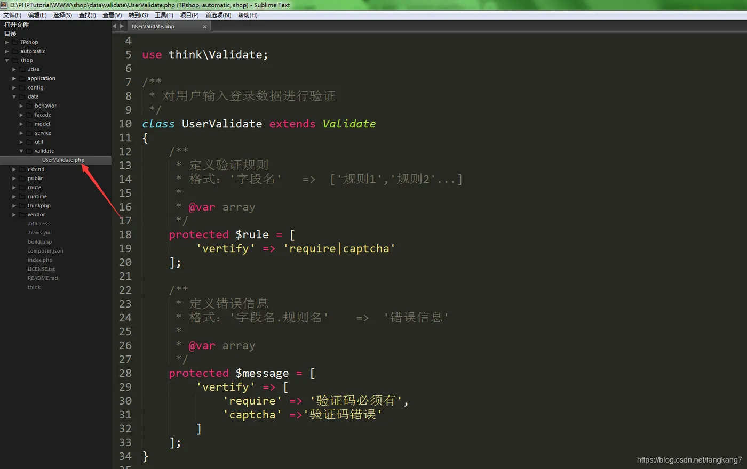Click the '验证码错误' string in code
Image resolution: width=747 pixels, height=469 pixels.
pos(343,415)
